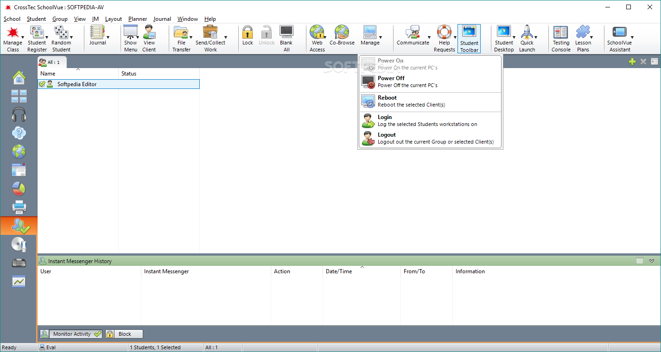661x352 pixels.
Task: Expand the Manage Class dropdown arrow
Action: 23,37
